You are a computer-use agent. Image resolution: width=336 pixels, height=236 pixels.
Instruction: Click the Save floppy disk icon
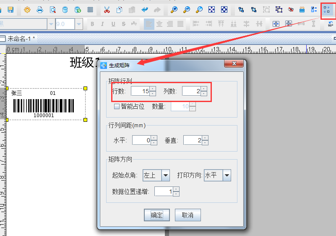click(10, 10)
